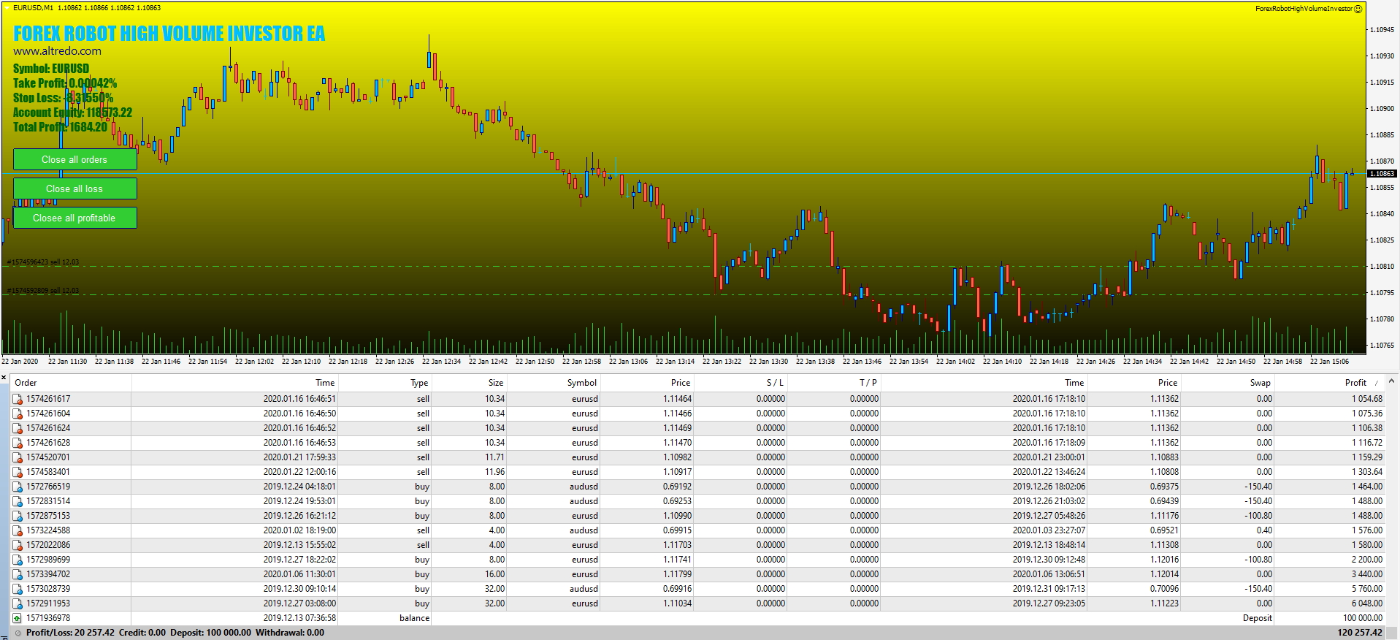The width and height of the screenshot is (1400, 640).
Task: Sort history by the Profit column header
Action: tap(1355, 383)
